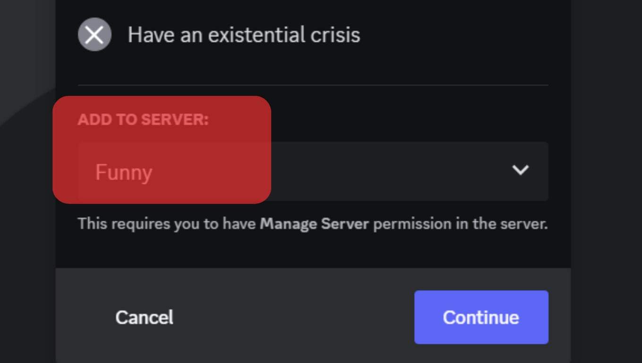Select the Funny server entry
Screen dimensions: 642x363
[x=123, y=172]
